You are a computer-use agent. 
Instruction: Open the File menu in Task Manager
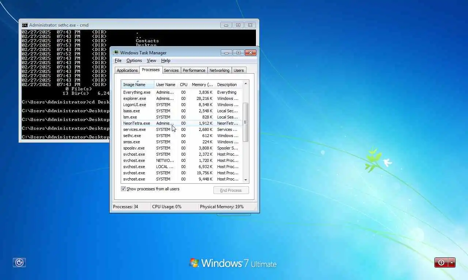coord(118,61)
